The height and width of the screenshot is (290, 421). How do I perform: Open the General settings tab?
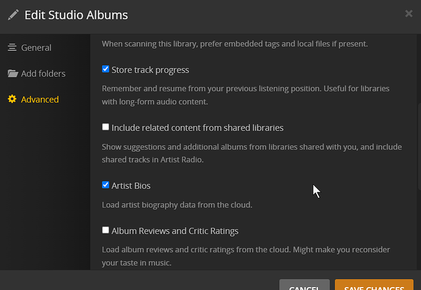36,48
